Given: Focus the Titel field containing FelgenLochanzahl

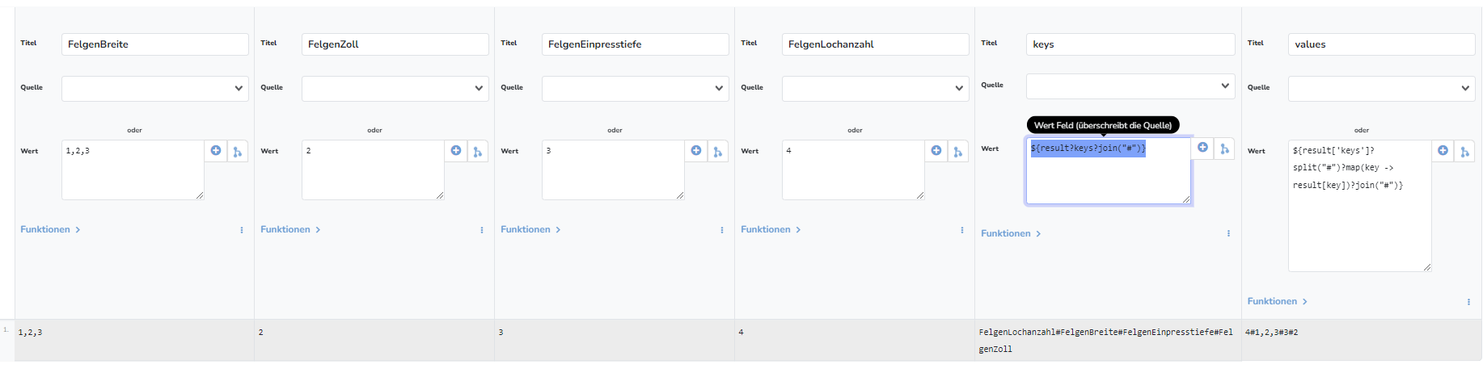Looking at the screenshot, I should (x=876, y=44).
